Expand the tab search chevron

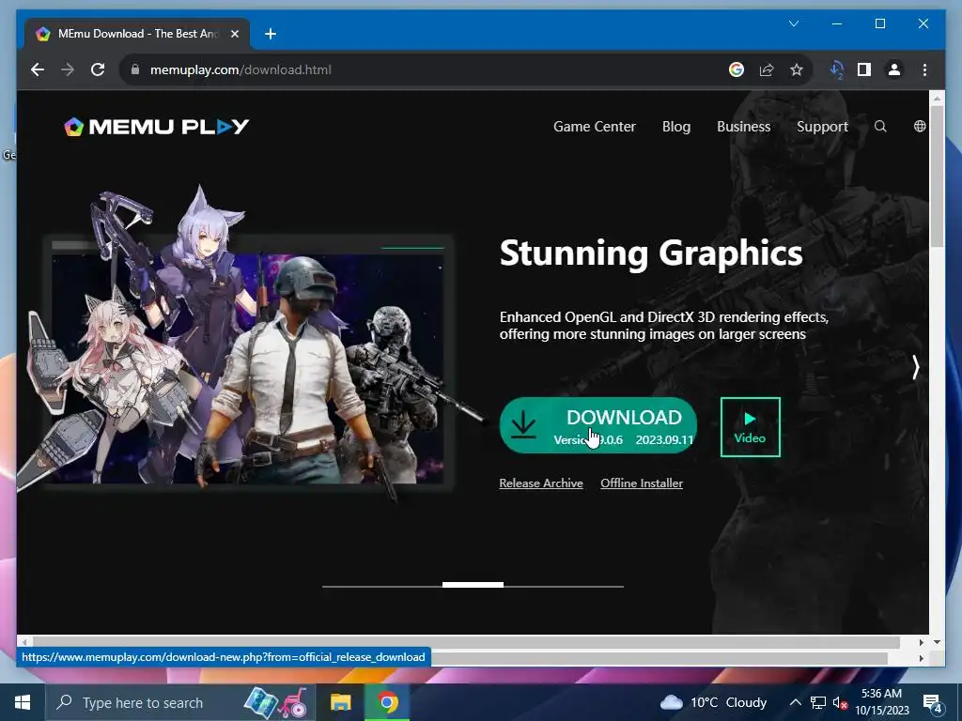(x=794, y=23)
